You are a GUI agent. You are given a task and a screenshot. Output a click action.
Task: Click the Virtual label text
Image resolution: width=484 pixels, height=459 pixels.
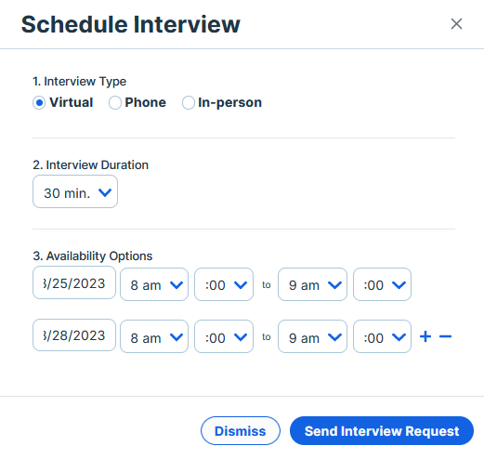pyautogui.click(x=72, y=102)
